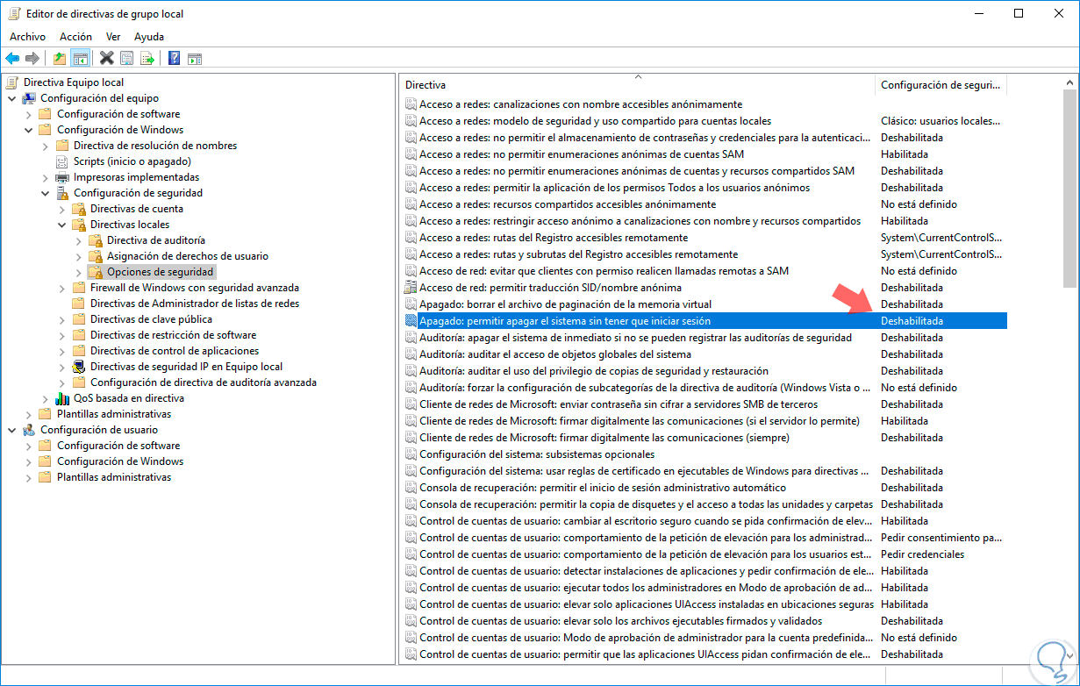Toggle the show/hide console tree icon
The image size is (1080, 686).
tap(80, 59)
